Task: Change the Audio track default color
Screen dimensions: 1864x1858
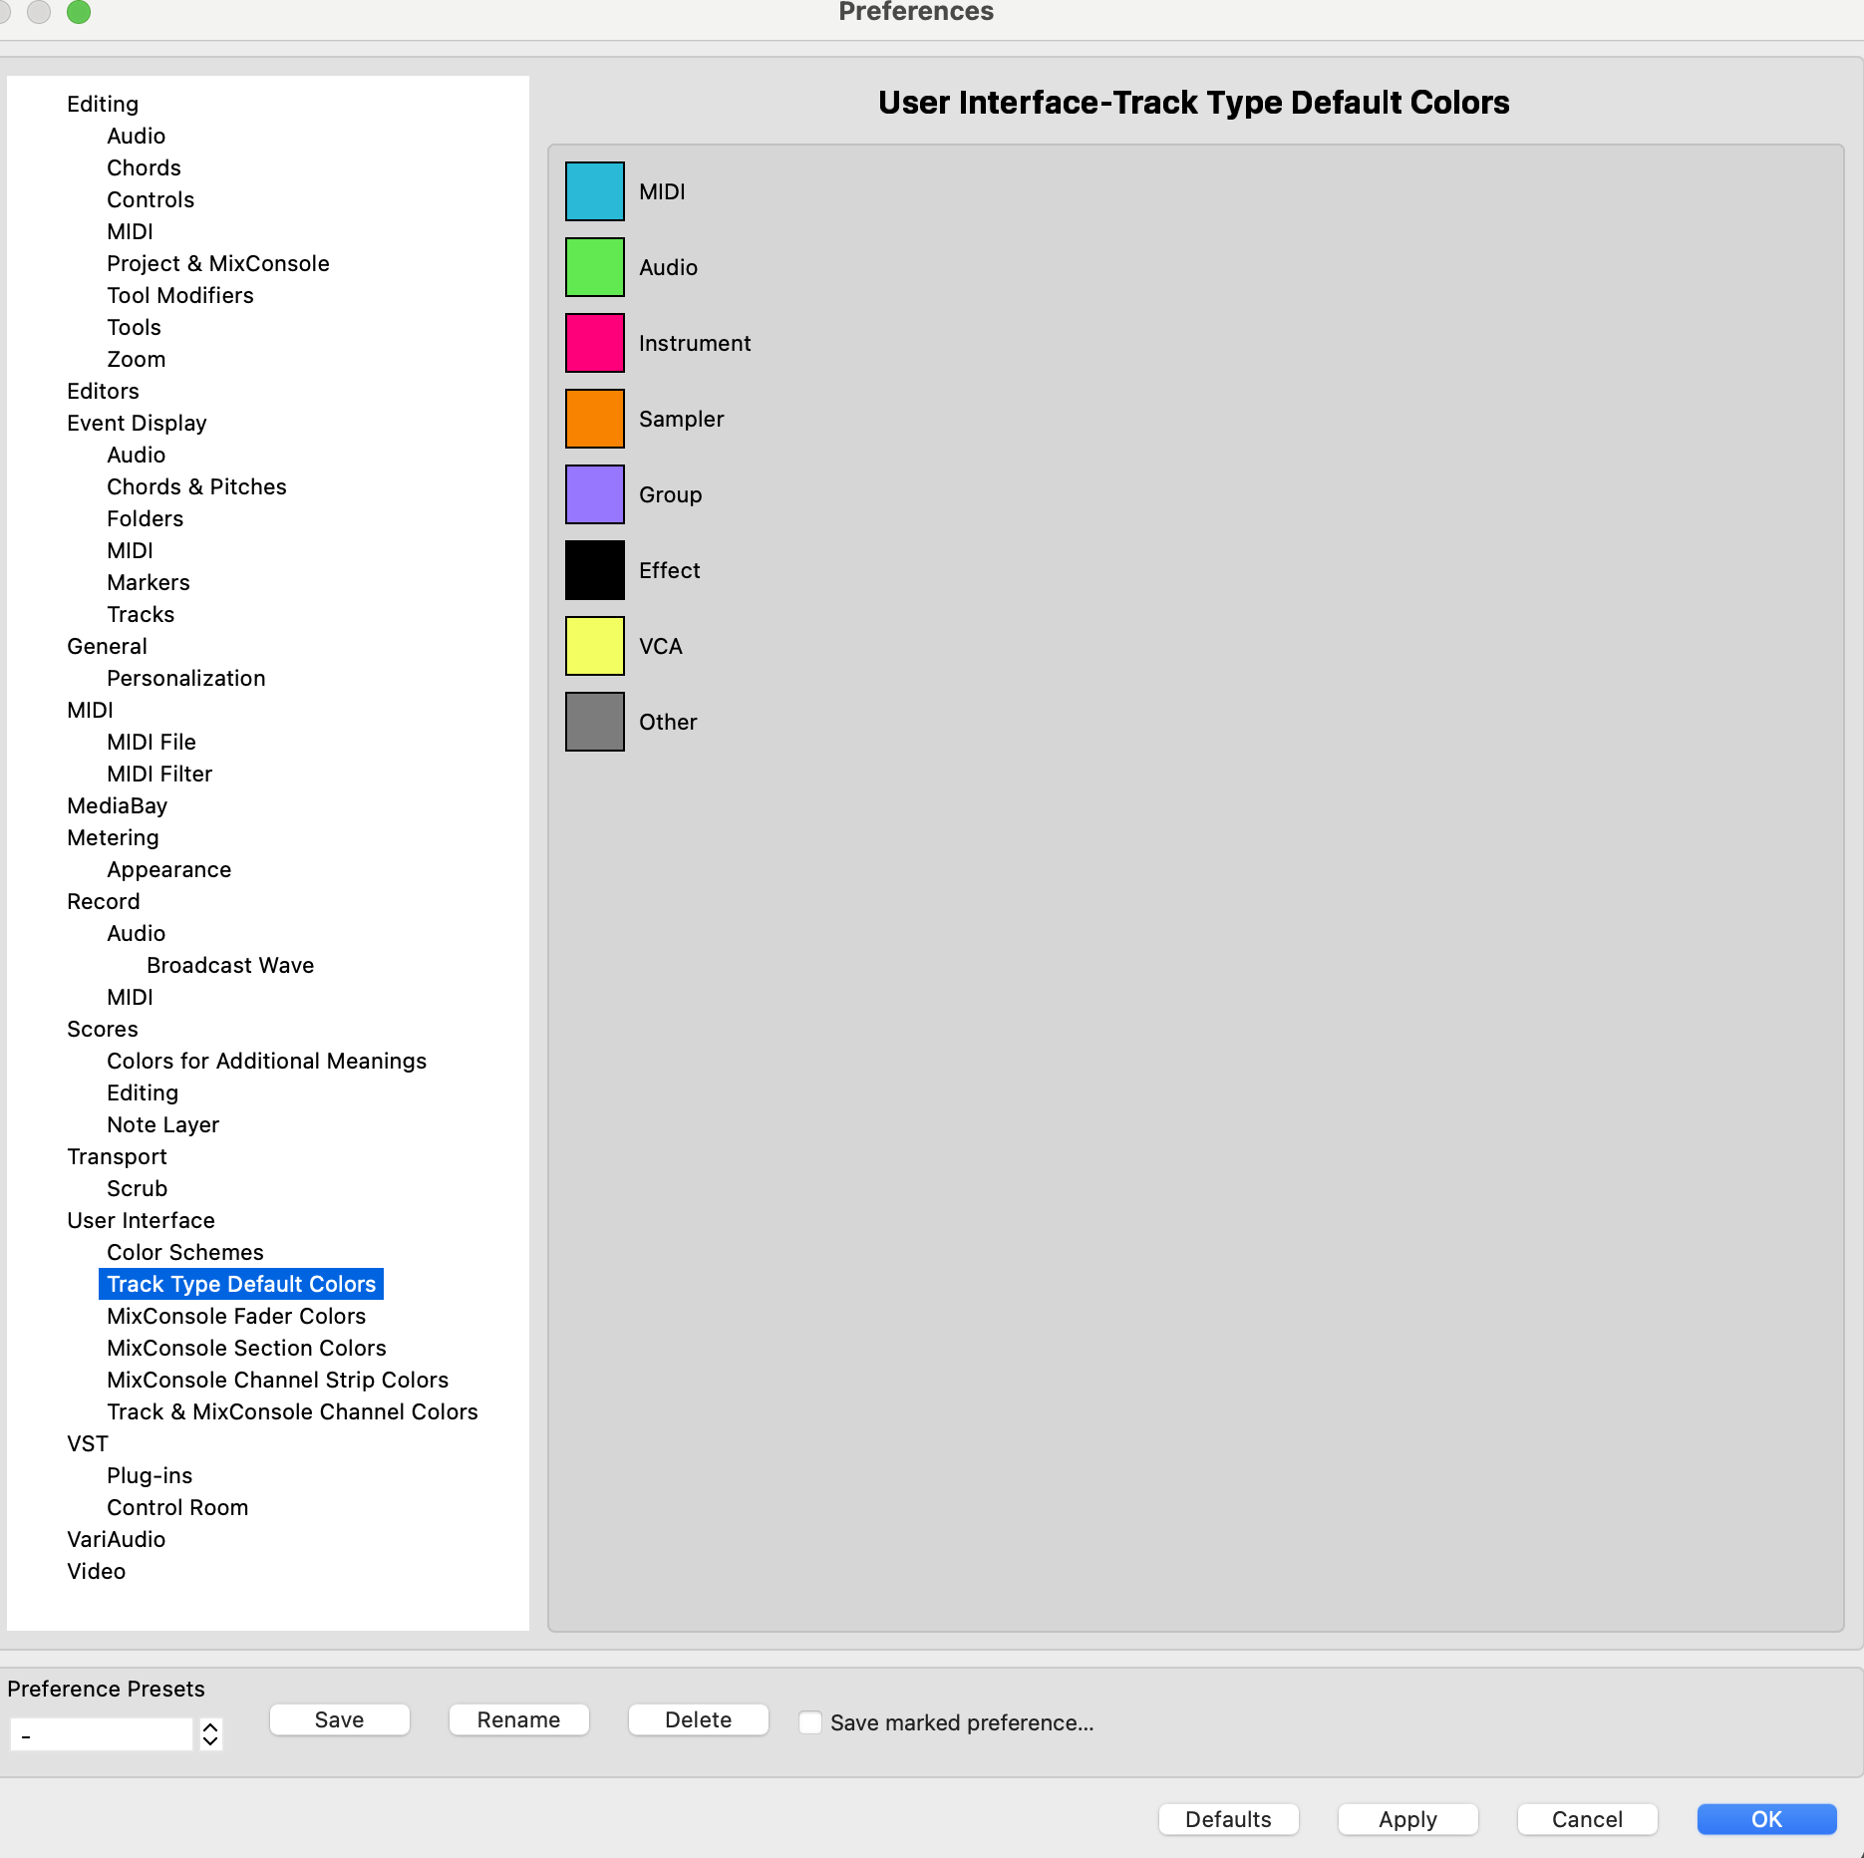Action: 594,266
